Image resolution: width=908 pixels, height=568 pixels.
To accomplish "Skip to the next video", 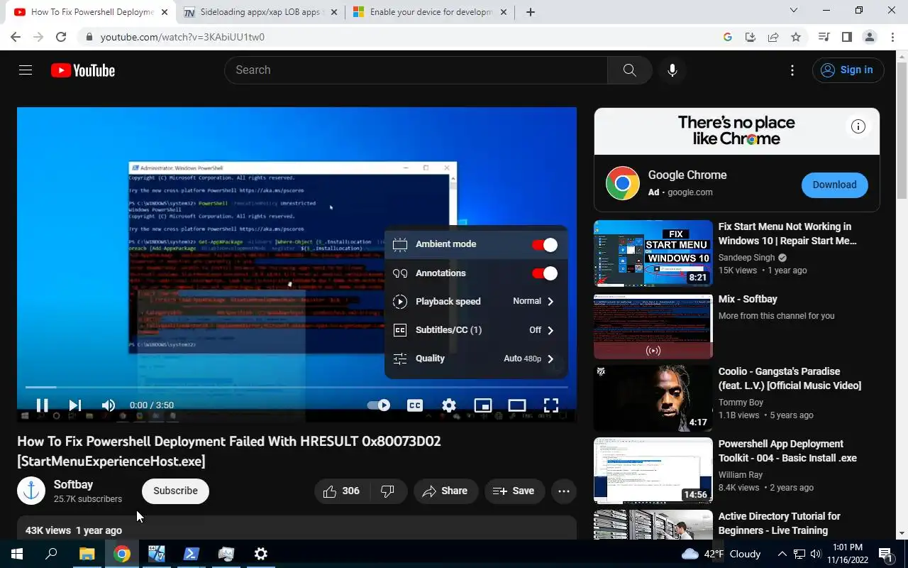I will click(x=74, y=405).
